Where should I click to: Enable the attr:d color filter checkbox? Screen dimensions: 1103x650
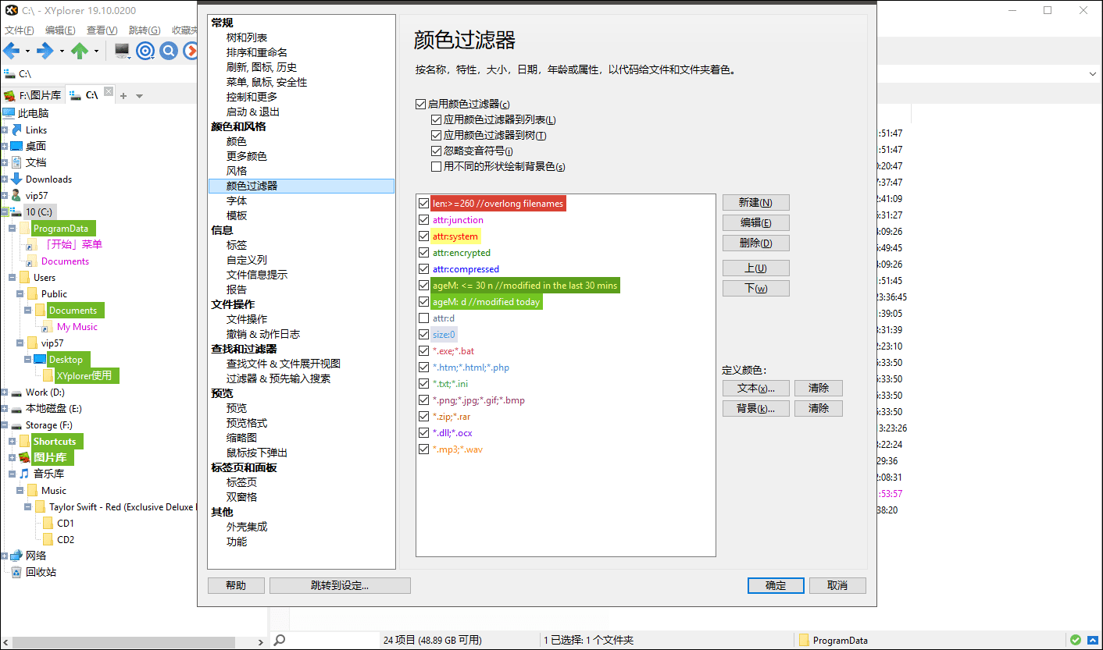coord(424,318)
